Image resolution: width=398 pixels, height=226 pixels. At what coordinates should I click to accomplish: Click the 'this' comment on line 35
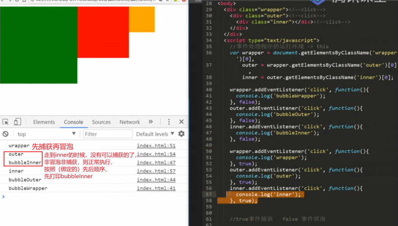pos(279,46)
